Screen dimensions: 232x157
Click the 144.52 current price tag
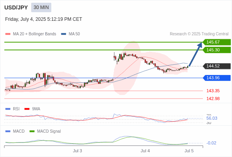point(217,66)
